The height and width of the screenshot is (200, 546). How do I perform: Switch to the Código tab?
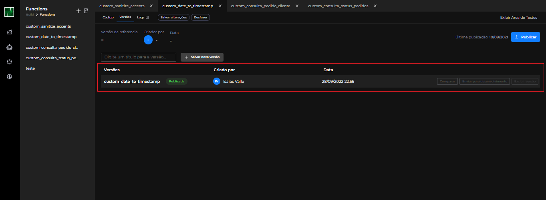(x=108, y=18)
